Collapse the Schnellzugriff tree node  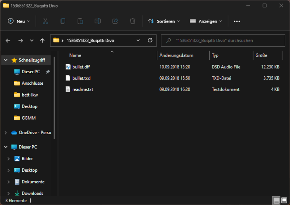click(x=6, y=60)
